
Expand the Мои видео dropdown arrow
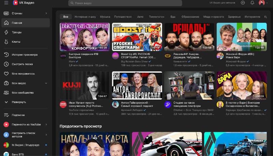point(46,83)
